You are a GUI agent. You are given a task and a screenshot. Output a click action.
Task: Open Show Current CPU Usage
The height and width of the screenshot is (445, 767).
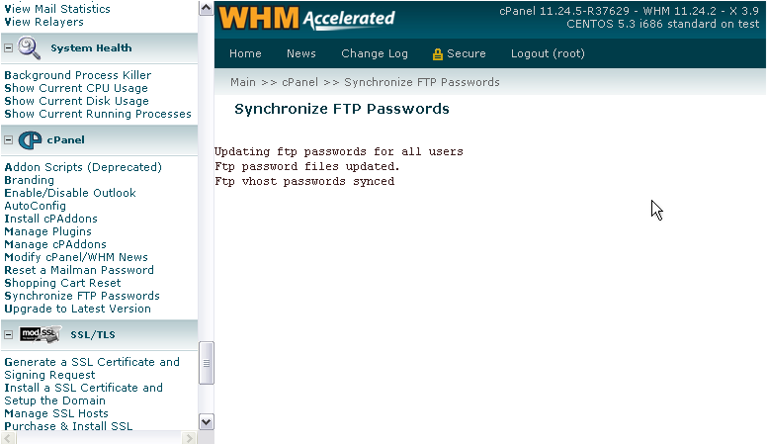point(76,88)
